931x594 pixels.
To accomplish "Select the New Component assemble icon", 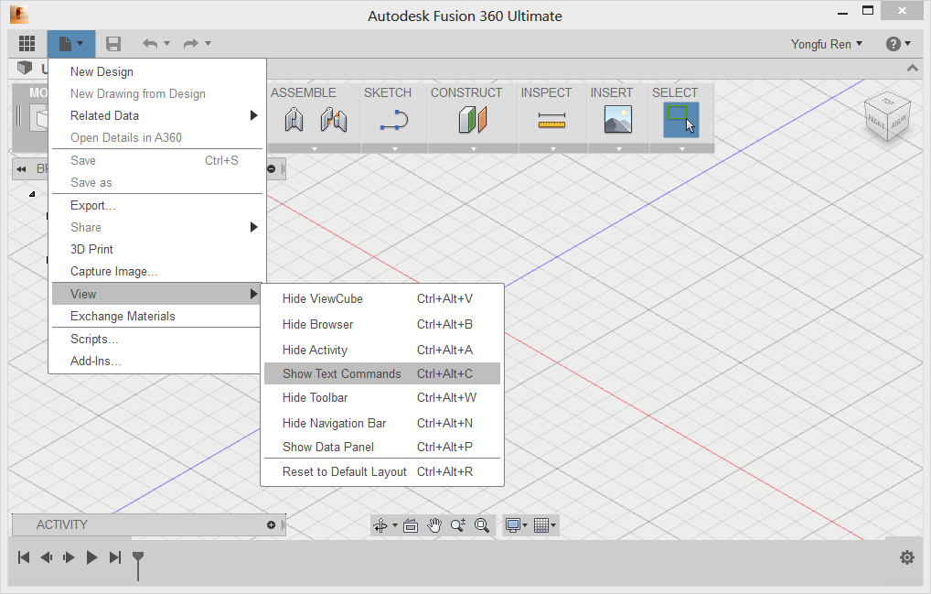I will click(x=294, y=119).
